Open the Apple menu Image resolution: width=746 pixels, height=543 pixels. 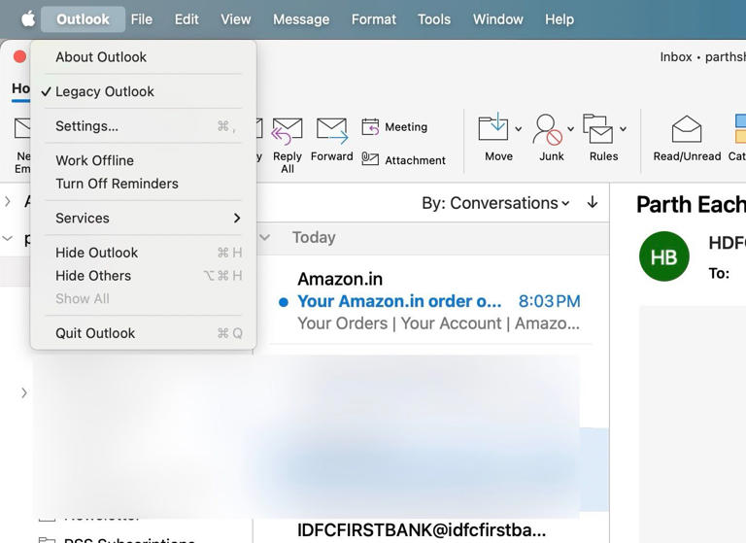click(x=28, y=19)
